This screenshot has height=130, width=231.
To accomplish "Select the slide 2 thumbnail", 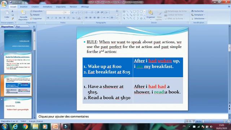I will 18,63.
